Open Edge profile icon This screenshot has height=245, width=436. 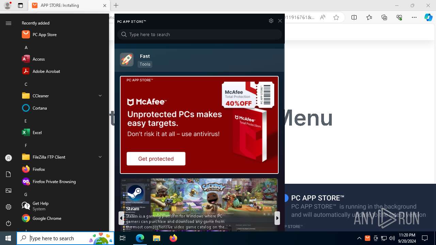point(7,5)
